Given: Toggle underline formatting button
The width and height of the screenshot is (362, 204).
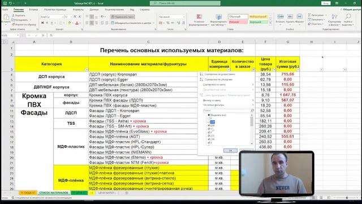Looking at the screenshot, I should (x=51, y=23).
